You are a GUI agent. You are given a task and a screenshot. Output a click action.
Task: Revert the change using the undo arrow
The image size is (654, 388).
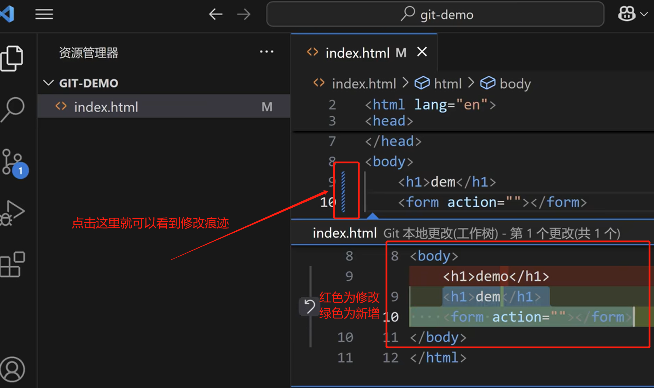point(309,306)
